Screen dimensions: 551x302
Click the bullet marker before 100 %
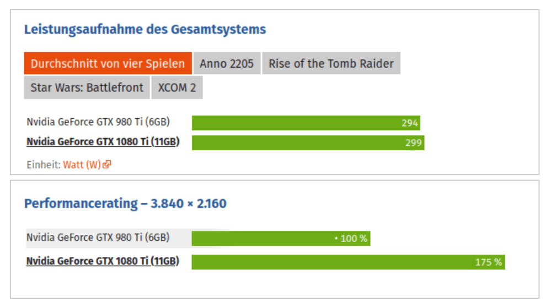tap(335, 239)
